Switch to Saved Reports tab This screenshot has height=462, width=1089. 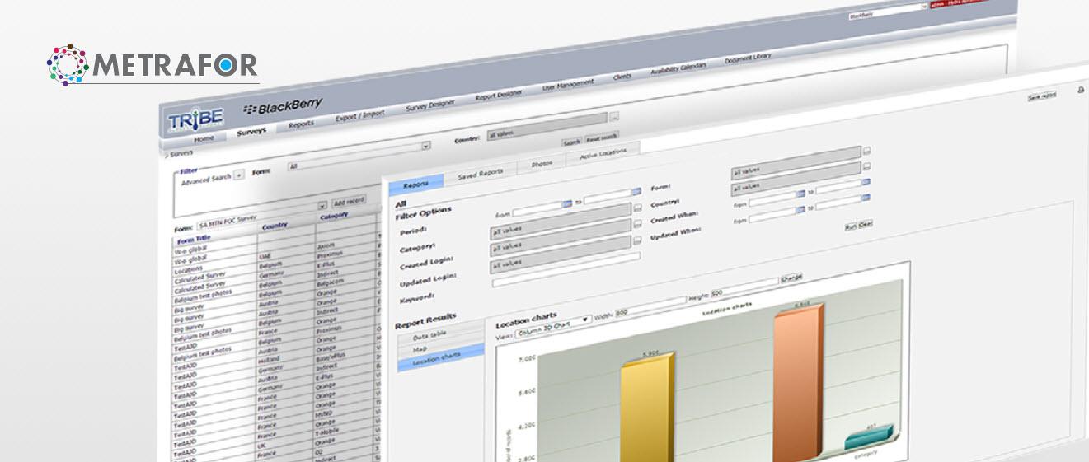click(480, 173)
